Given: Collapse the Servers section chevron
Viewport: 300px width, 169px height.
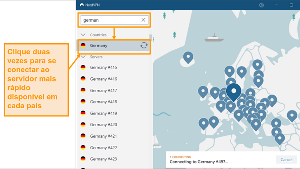Looking at the screenshot, I should click(x=83, y=57).
